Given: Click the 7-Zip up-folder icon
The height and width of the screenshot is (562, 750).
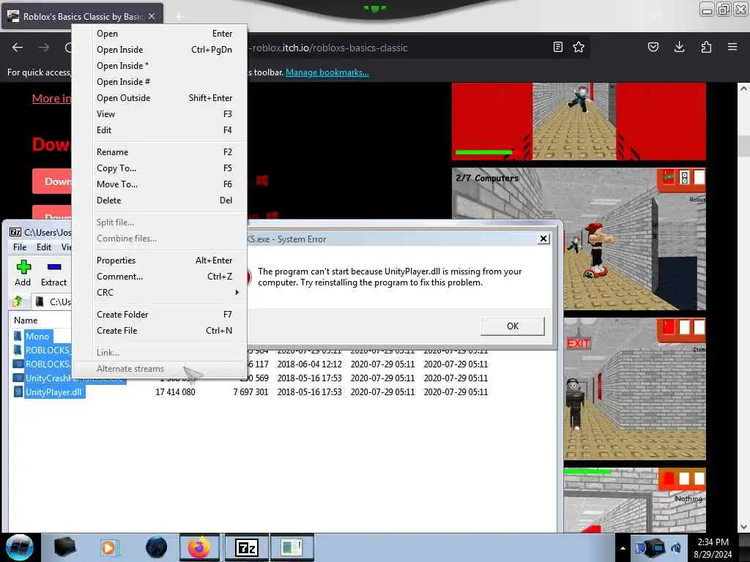Looking at the screenshot, I should pos(18,301).
